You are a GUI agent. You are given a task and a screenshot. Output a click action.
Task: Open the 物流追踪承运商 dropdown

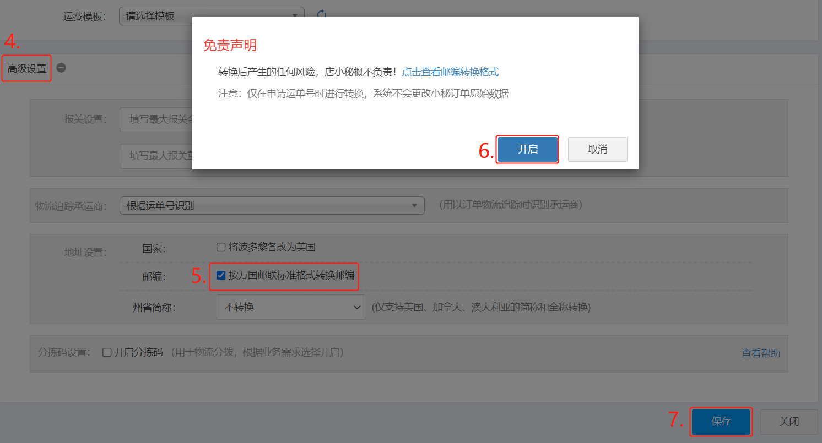click(x=271, y=206)
